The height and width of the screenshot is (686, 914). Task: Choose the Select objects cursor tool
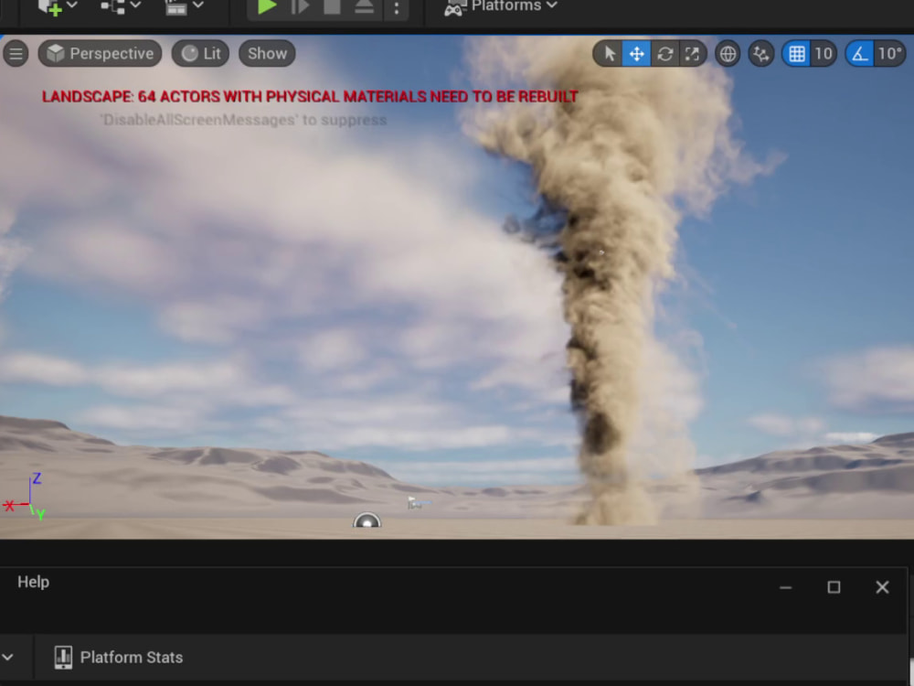click(x=609, y=54)
